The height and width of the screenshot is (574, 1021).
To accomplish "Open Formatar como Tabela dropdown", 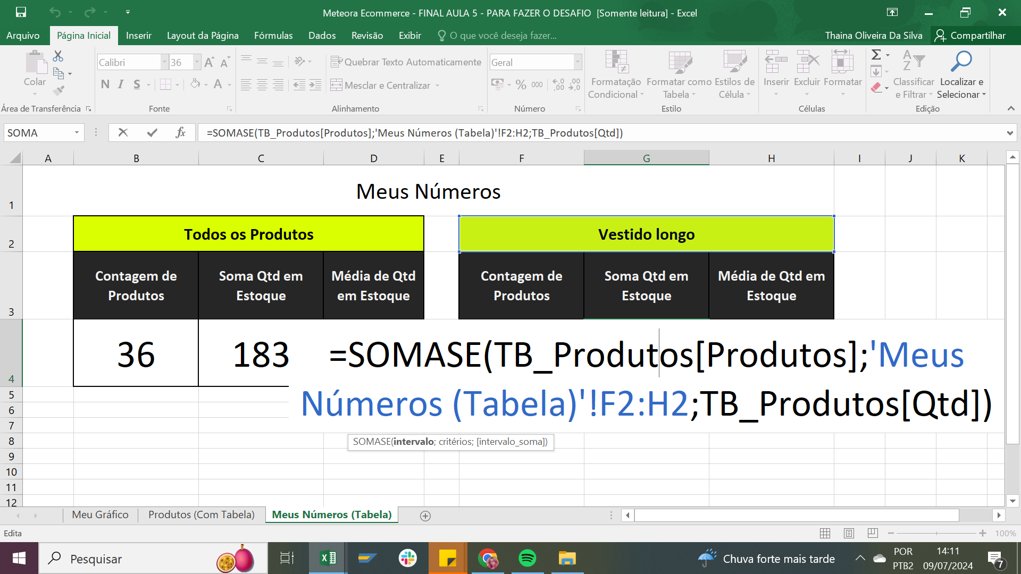I will [x=679, y=75].
